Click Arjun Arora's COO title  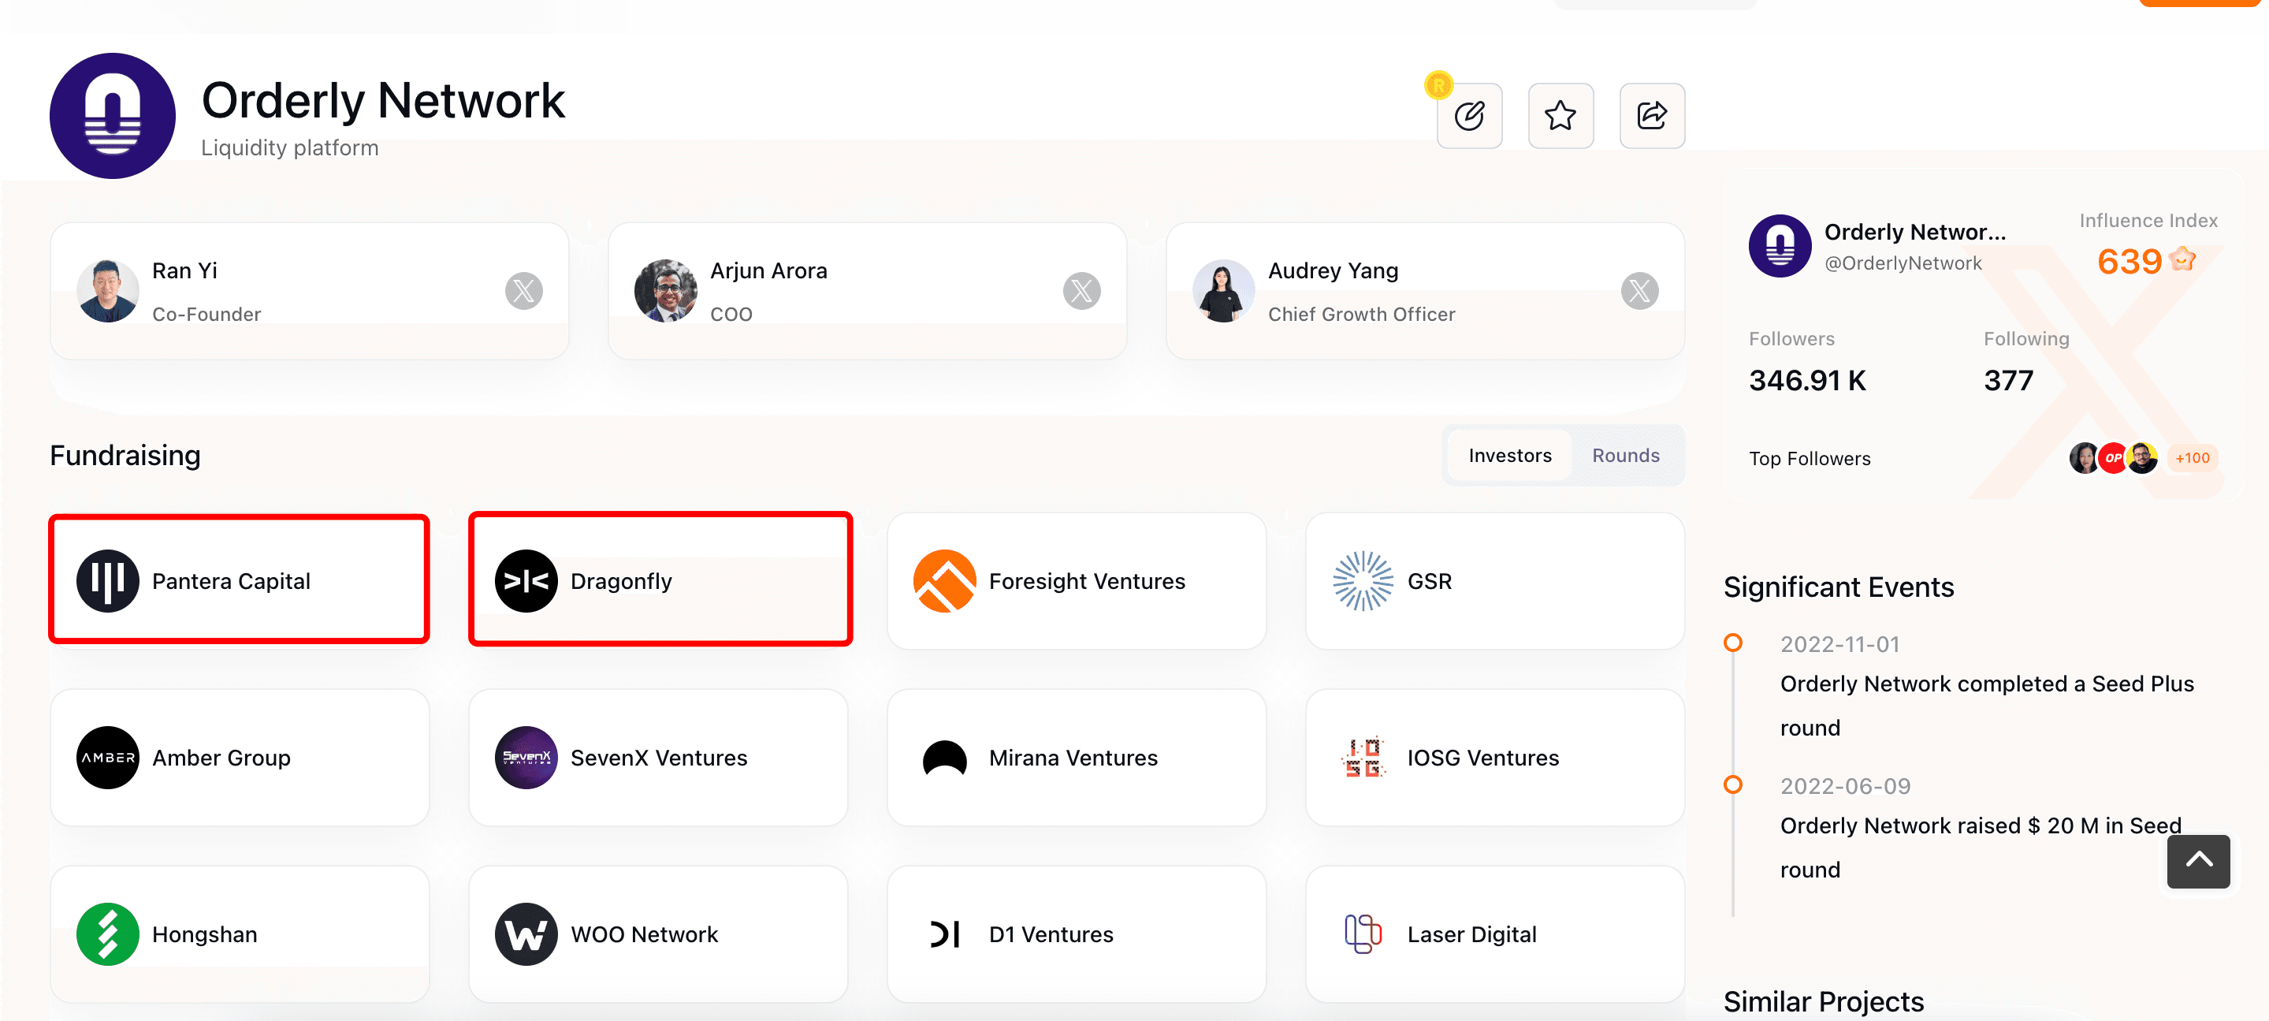(731, 315)
